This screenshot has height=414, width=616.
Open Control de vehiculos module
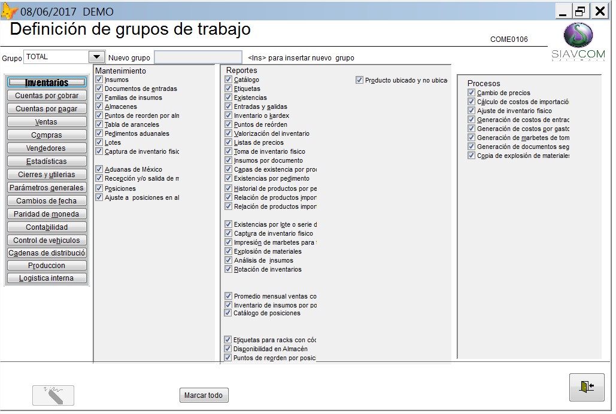pyautogui.click(x=47, y=241)
